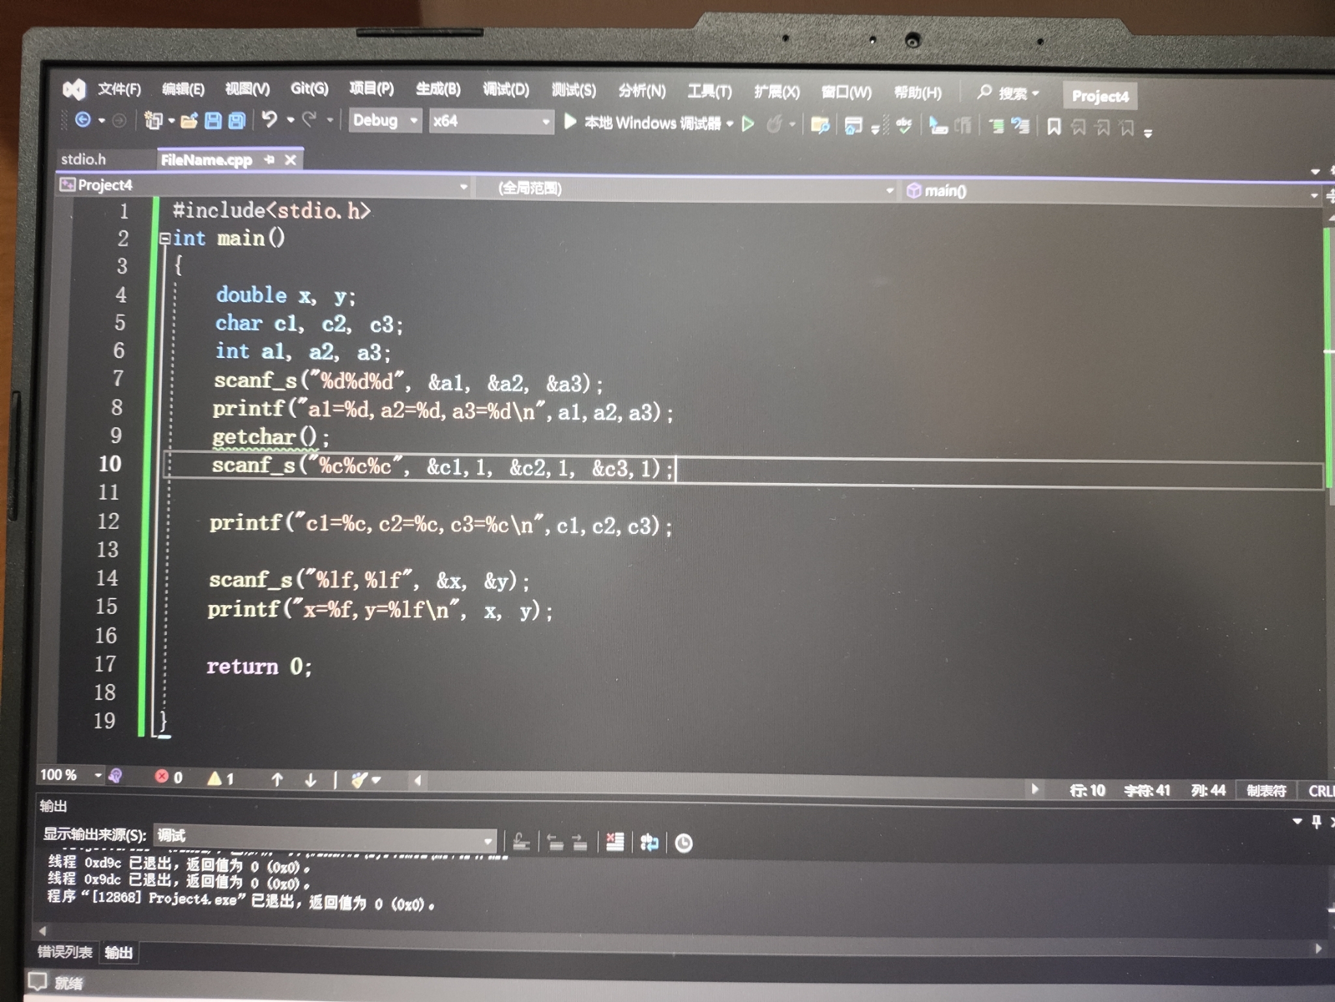Collapse the main function fold marker
1335x1002 pixels.
tap(165, 239)
